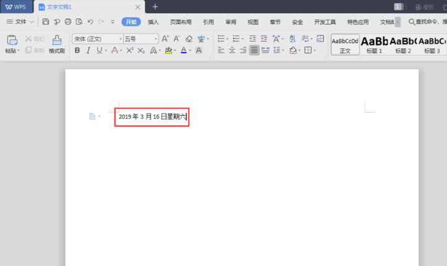Image resolution: width=447 pixels, height=266 pixels.
Task: Open the 开发工具 ribbon tab
Action: 324,22
